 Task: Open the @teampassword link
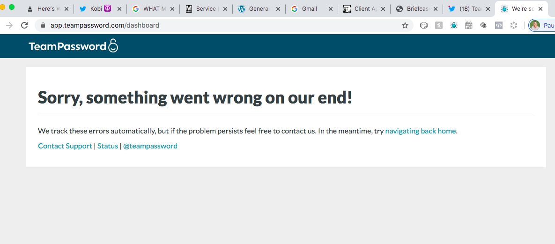[x=150, y=146]
